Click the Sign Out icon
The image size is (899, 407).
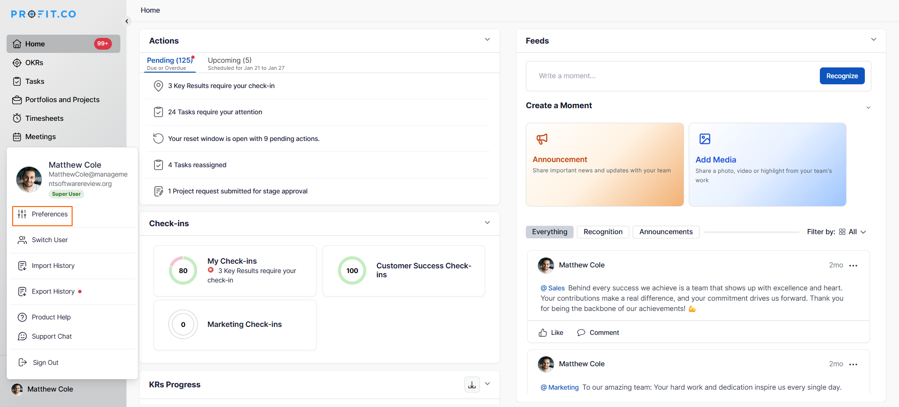pos(22,363)
